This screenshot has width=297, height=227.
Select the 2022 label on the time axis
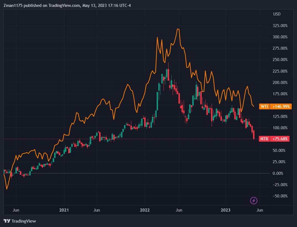[x=145, y=210]
